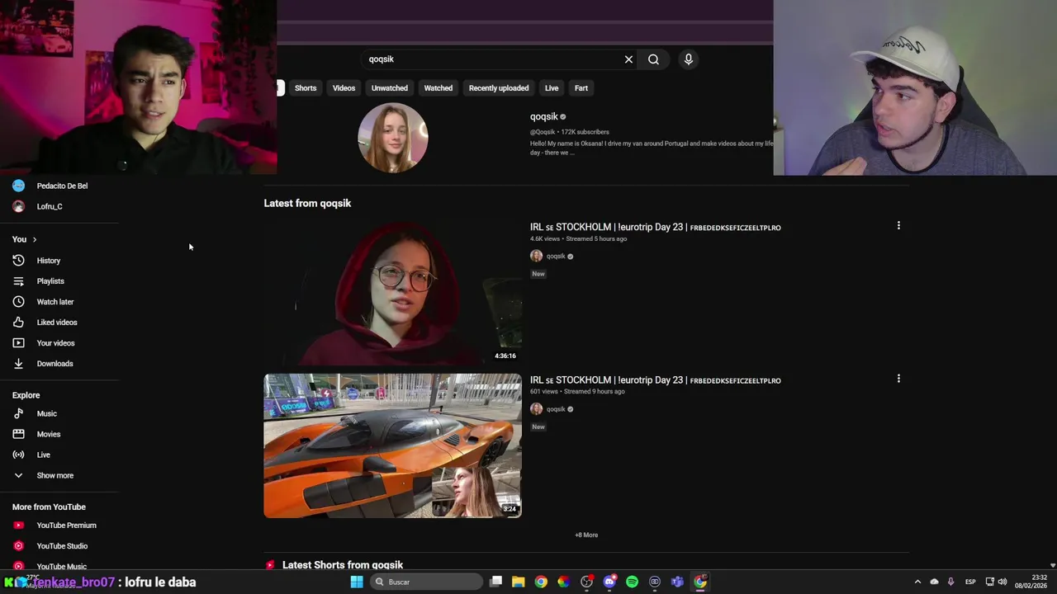1057x594 pixels.
Task: Expand the You section chevron
Action: click(34, 239)
